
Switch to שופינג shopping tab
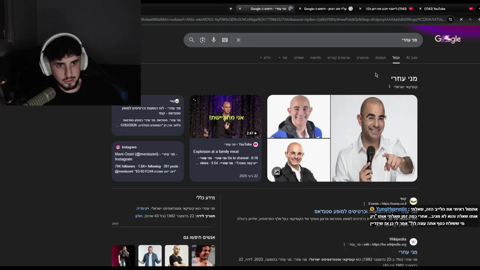(299, 57)
